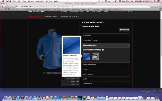Click the Start Over button
The height and width of the screenshot is (101, 162).
[124, 30]
